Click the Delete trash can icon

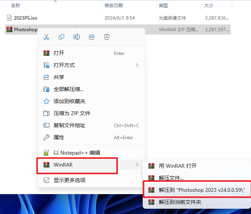[x=107, y=37]
